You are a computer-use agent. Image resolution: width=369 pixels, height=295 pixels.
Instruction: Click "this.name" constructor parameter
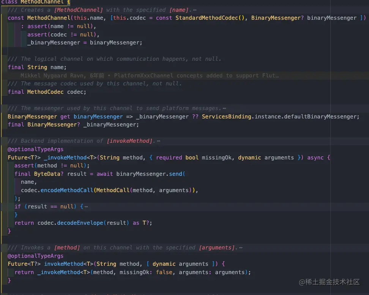coord(88,18)
